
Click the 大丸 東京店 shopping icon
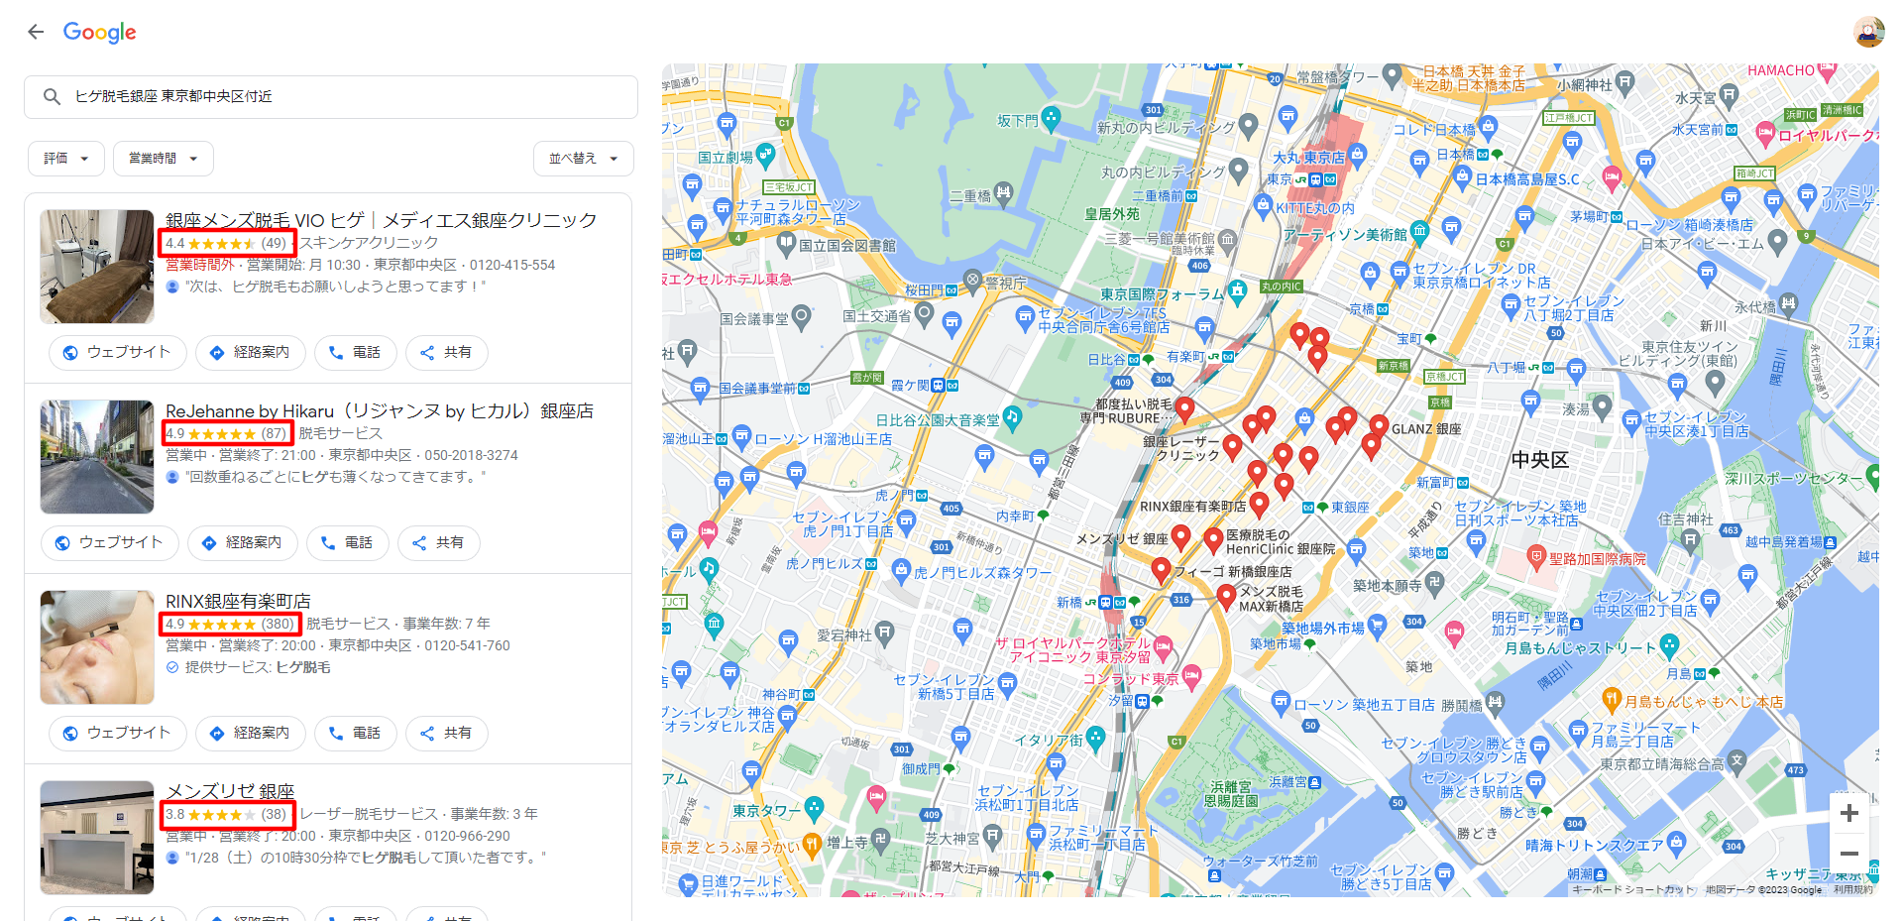click(1357, 155)
